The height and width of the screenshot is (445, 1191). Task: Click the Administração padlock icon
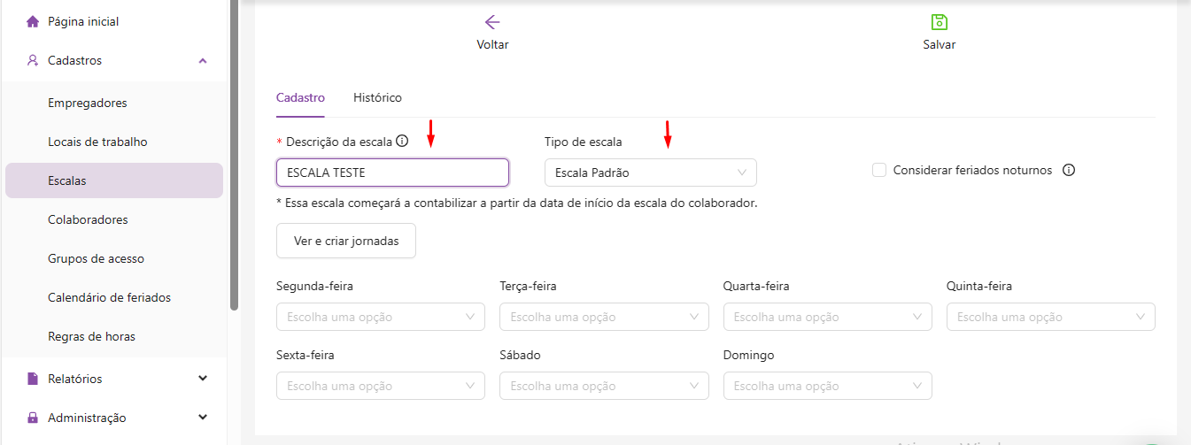33,418
